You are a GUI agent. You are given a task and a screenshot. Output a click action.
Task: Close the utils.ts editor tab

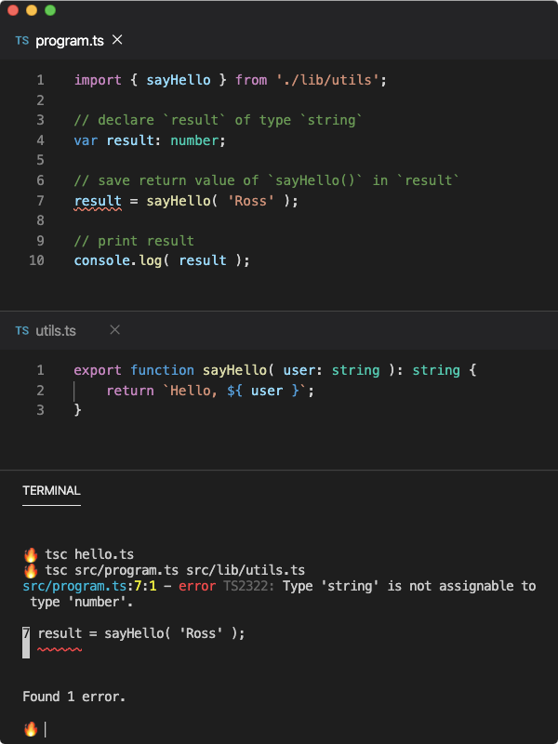coord(114,330)
